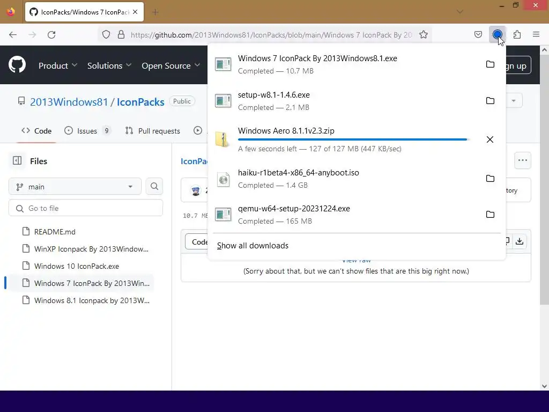Go to GitHub homepage logo
This screenshot has width=549, height=412.
[x=17, y=64]
